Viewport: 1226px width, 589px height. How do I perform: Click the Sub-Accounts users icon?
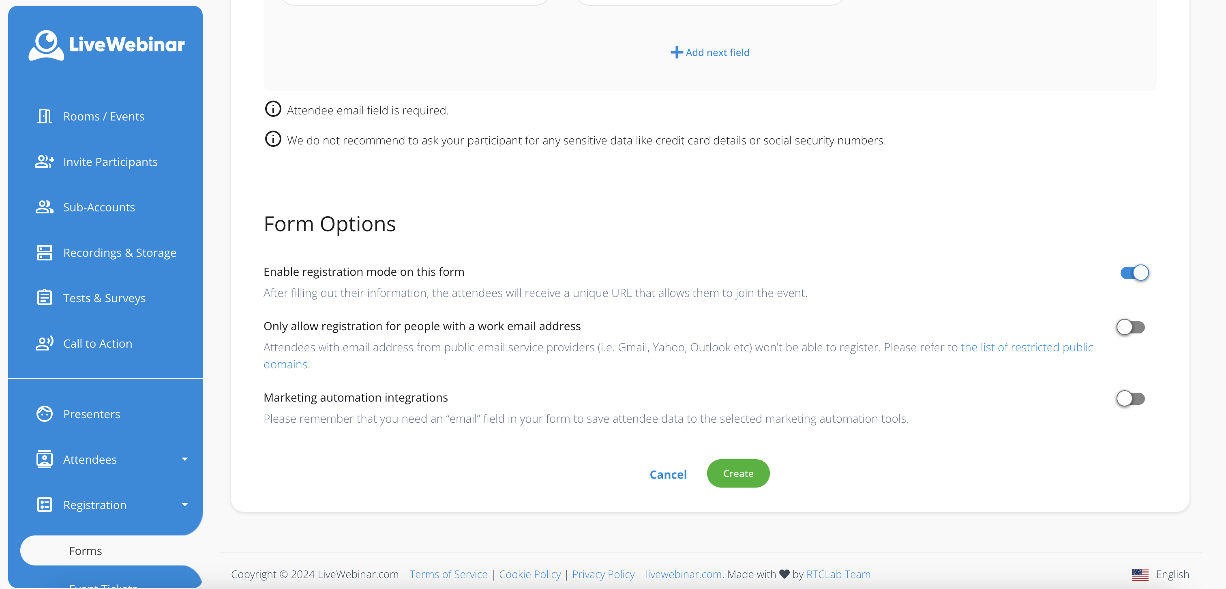point(44,207)
